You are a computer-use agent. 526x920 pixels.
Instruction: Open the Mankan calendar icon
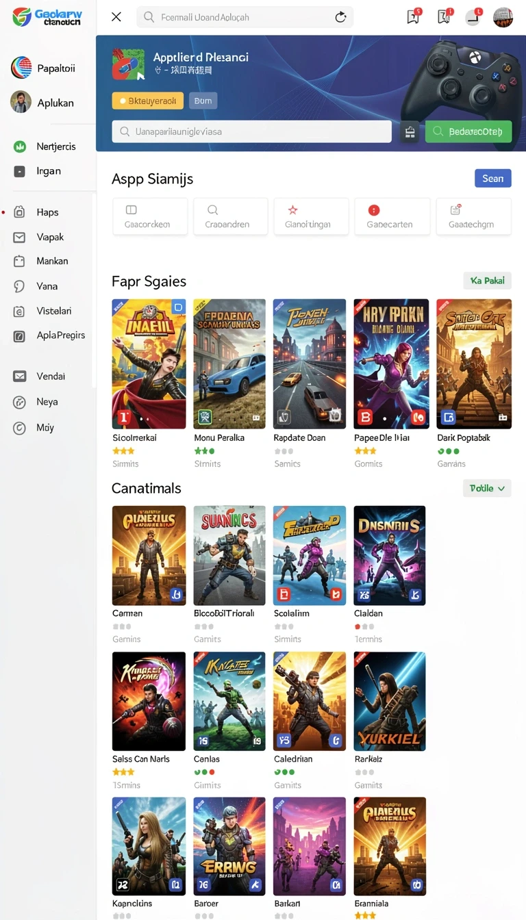(20, 261)
